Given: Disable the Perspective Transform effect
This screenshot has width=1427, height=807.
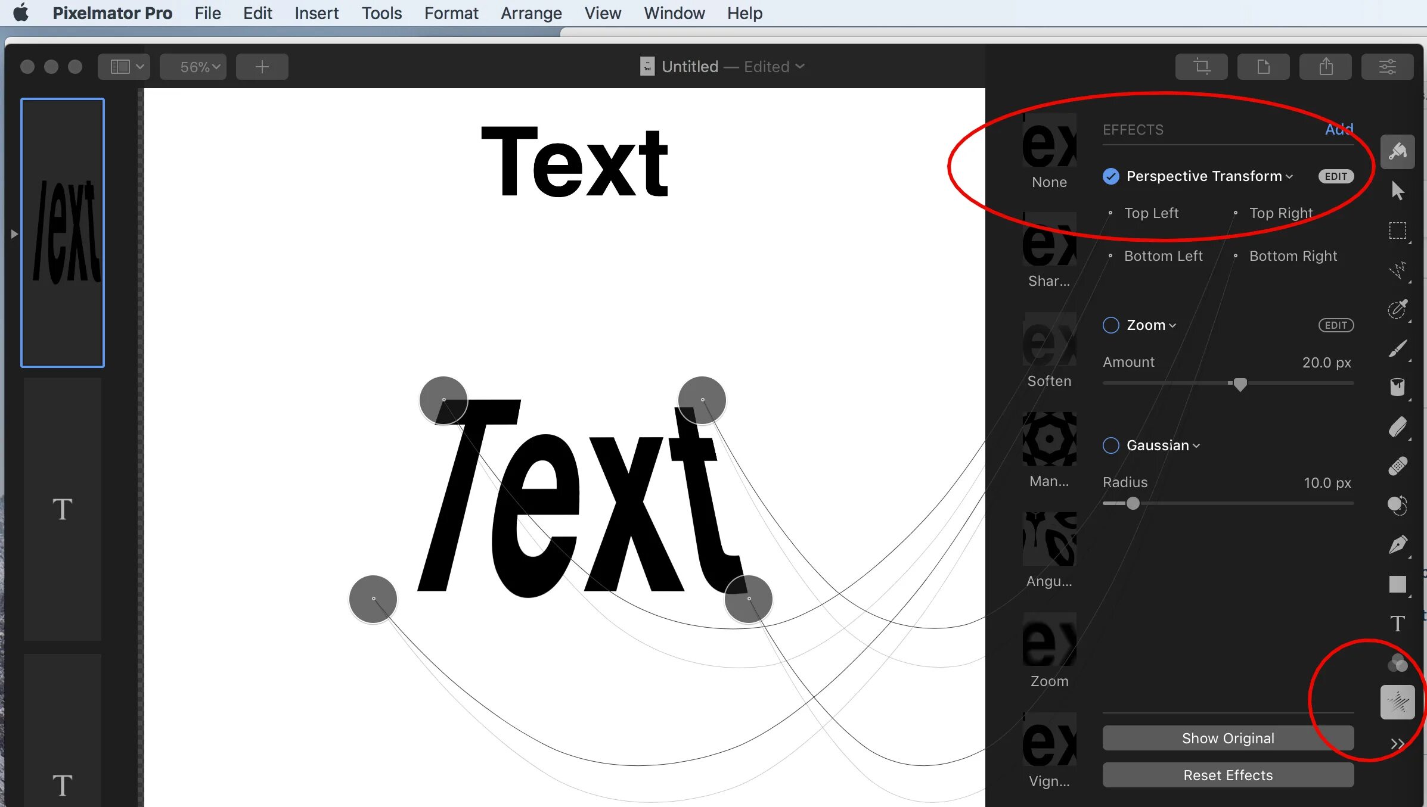Looking at the screenshot, I should 1110,176.
